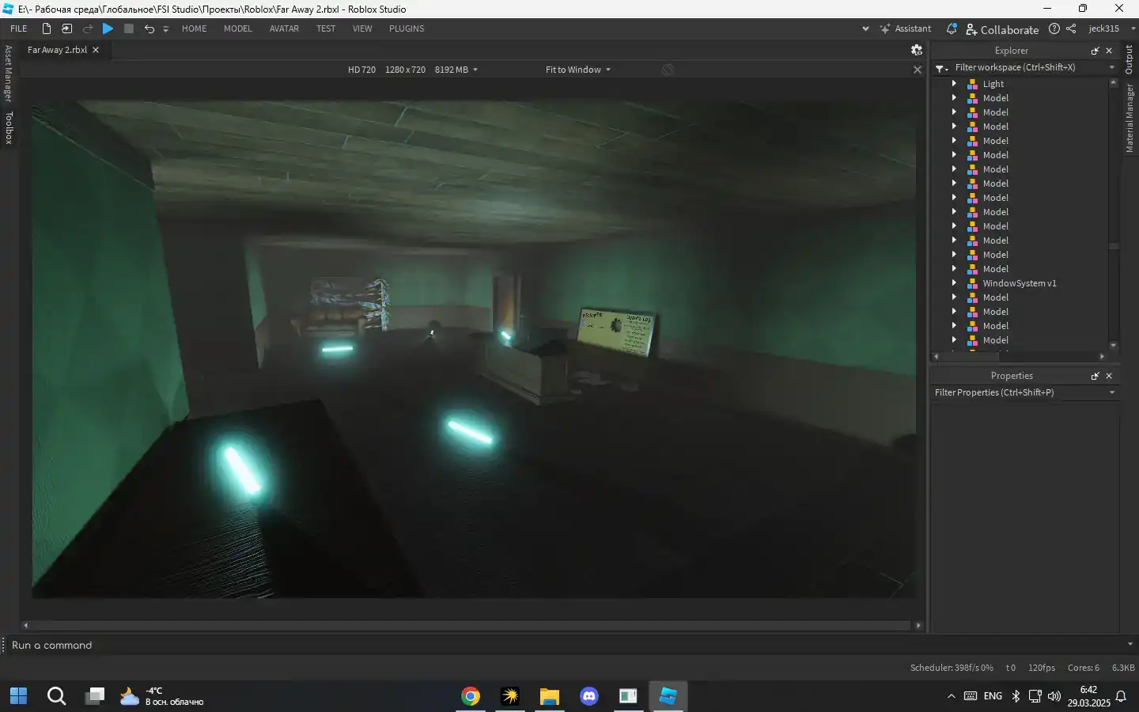Open the Toolbox side panel tab

click(9, 128)
